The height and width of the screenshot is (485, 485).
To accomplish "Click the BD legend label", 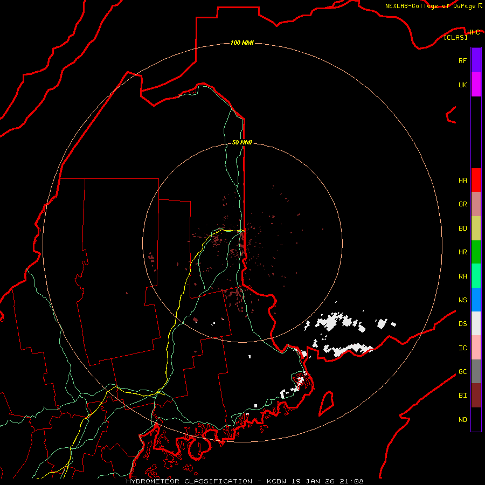I will coord(462,228).
